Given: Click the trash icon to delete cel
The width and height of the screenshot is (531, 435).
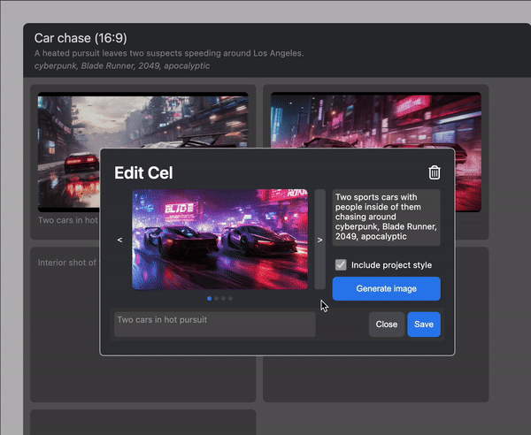Looking at the screenshot, I should tap(434, 173).
